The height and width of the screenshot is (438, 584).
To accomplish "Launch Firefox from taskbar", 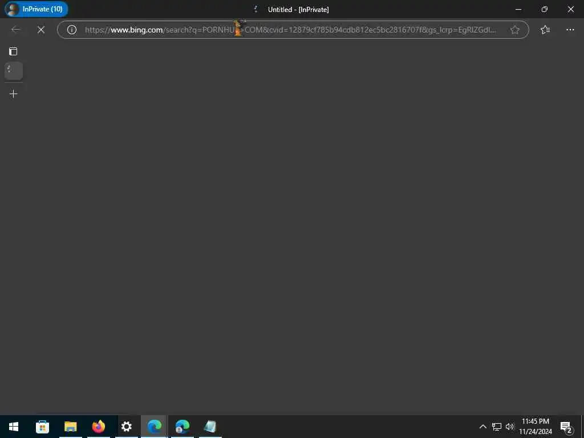I will [99, 427].
